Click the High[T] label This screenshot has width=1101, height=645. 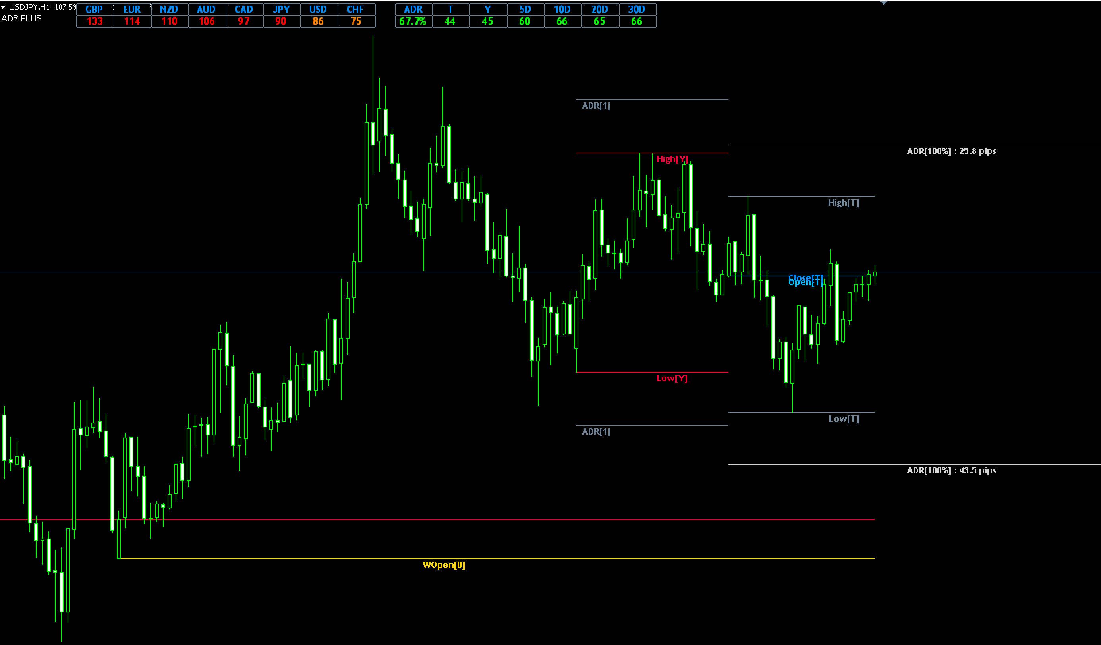pyautogui.click(x=843, y=203)
